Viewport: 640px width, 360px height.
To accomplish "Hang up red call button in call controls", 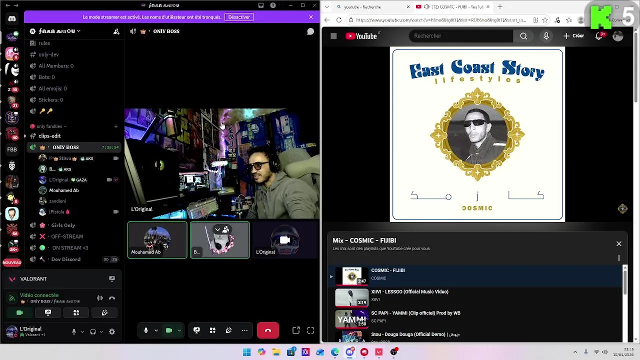I will [x=268, y=330].
